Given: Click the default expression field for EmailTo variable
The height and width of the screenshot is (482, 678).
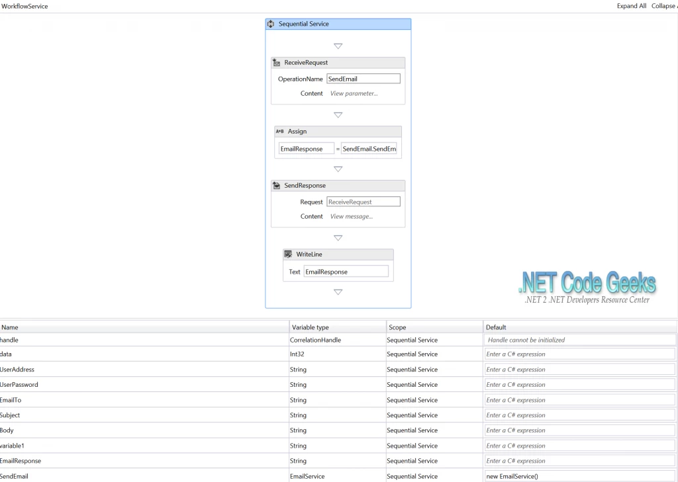Looking at the screenshot, I should [x=579, y=399].
